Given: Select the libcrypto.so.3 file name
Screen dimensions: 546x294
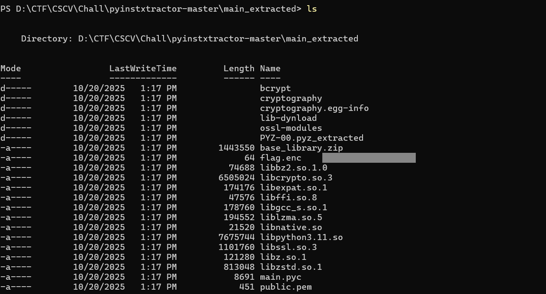Looking at the screenshot, I should click(x=296, y=178).
